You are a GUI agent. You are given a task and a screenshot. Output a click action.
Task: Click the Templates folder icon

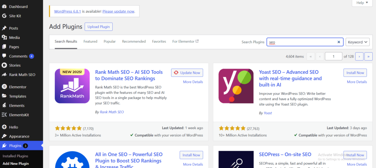pyautogui.click(x=4, y=96)
